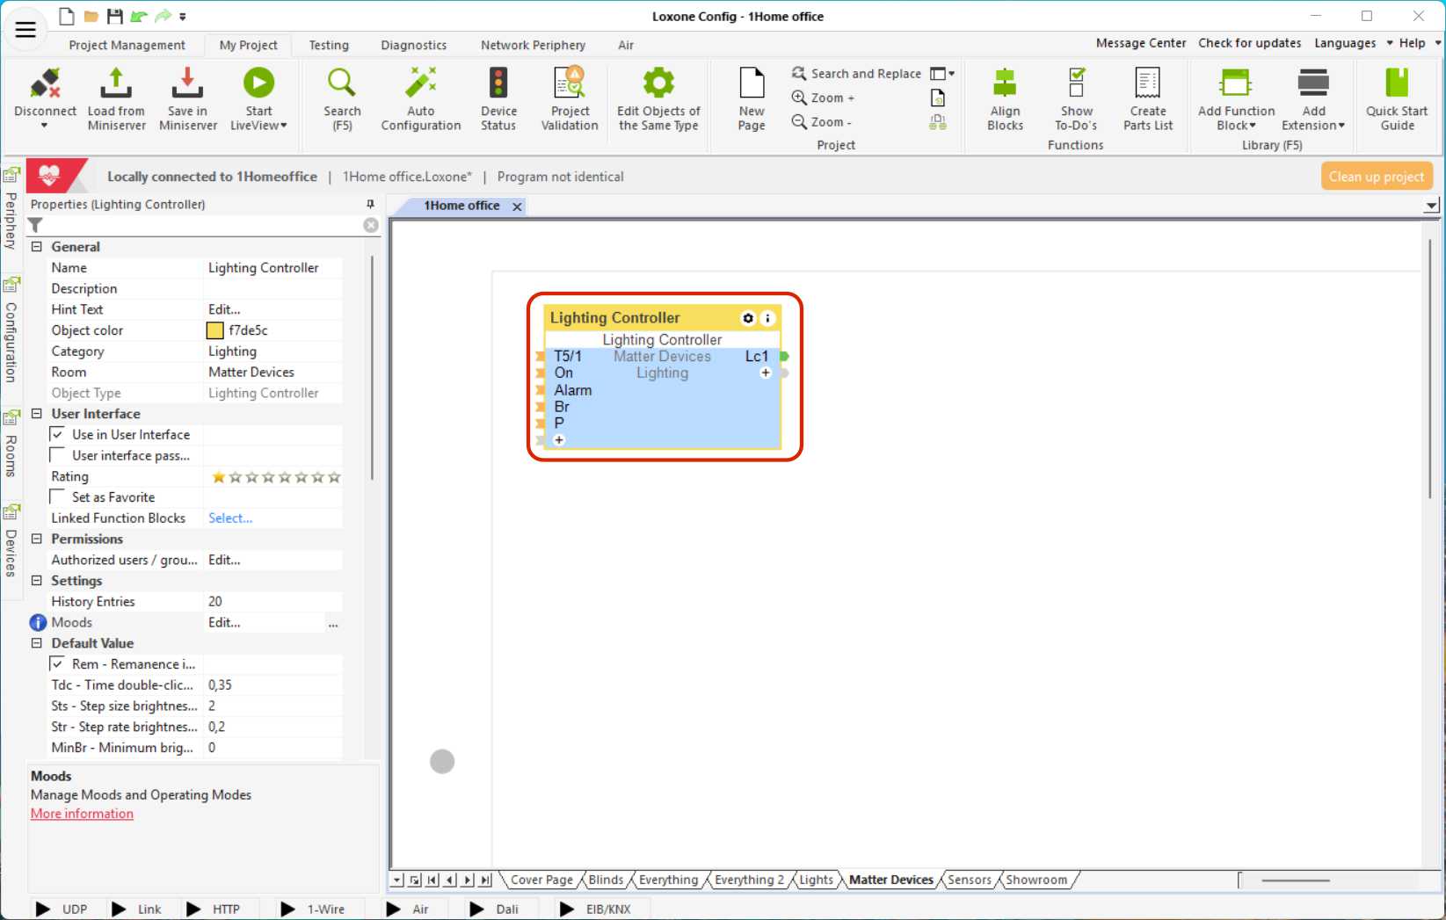Collapse the User Interface section
Screen dimensions: 1446x920
[37, 414]
